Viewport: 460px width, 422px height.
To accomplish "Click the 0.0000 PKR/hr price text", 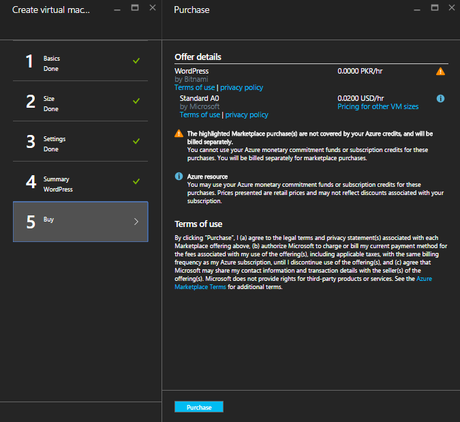I will pyautogui.click(x=360, y=71).
